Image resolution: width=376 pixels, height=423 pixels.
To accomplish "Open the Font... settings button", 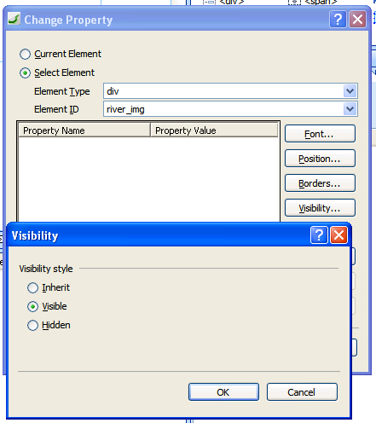I will pos(320,134).
